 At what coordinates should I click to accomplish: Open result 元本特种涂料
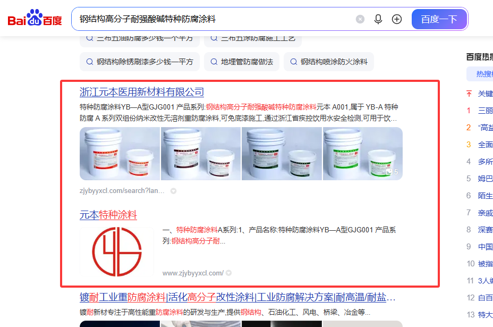coord(108,215)
